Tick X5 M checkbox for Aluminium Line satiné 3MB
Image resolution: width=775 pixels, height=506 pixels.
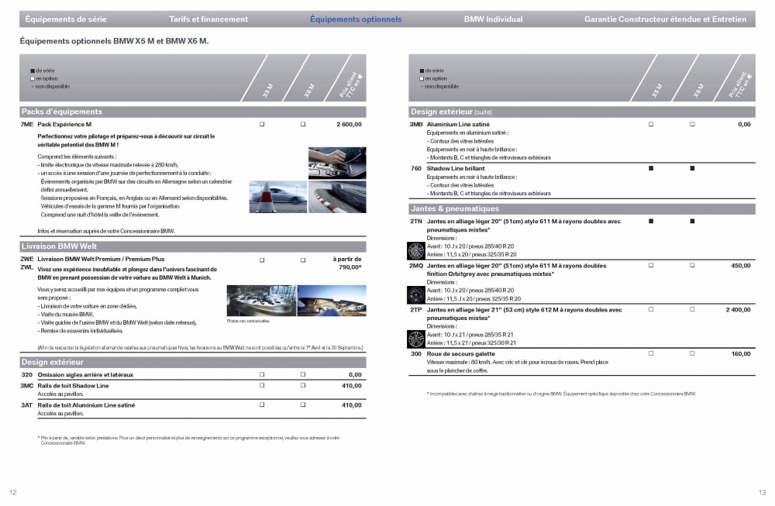[651, 125]
